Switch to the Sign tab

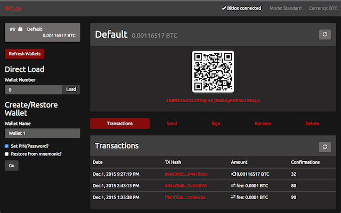(216, 124)
